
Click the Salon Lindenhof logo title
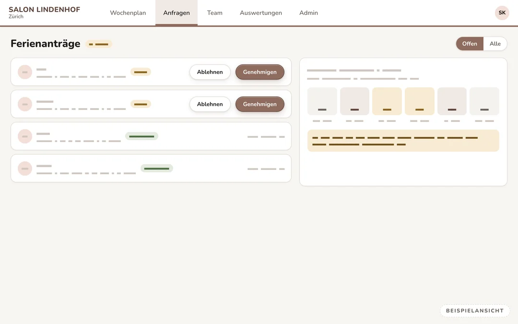[44, 10]
